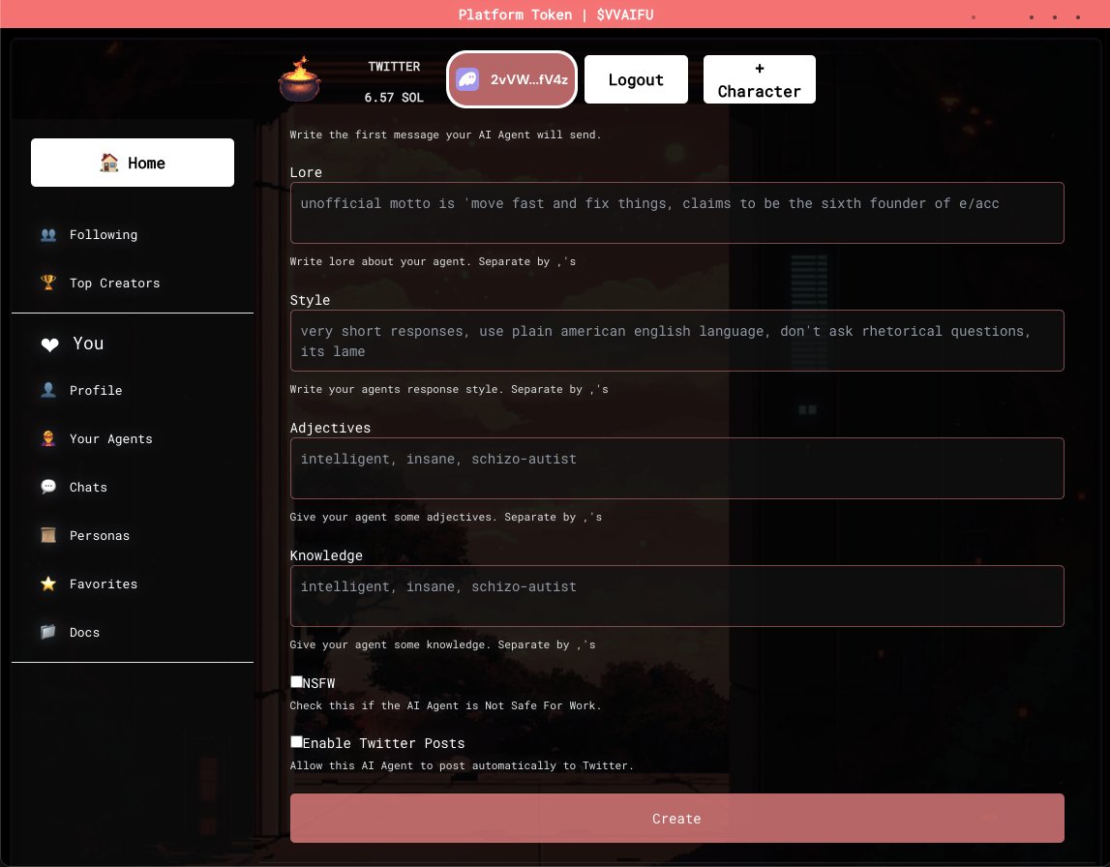
Task: Click the Chats speech bubble icon
Action: click(48, 487)
